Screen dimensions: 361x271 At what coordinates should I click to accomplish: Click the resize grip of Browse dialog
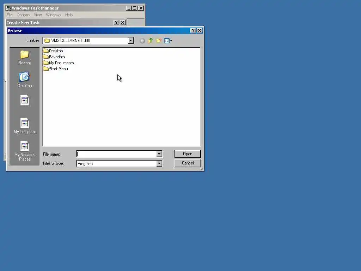[x=201, y=169]
